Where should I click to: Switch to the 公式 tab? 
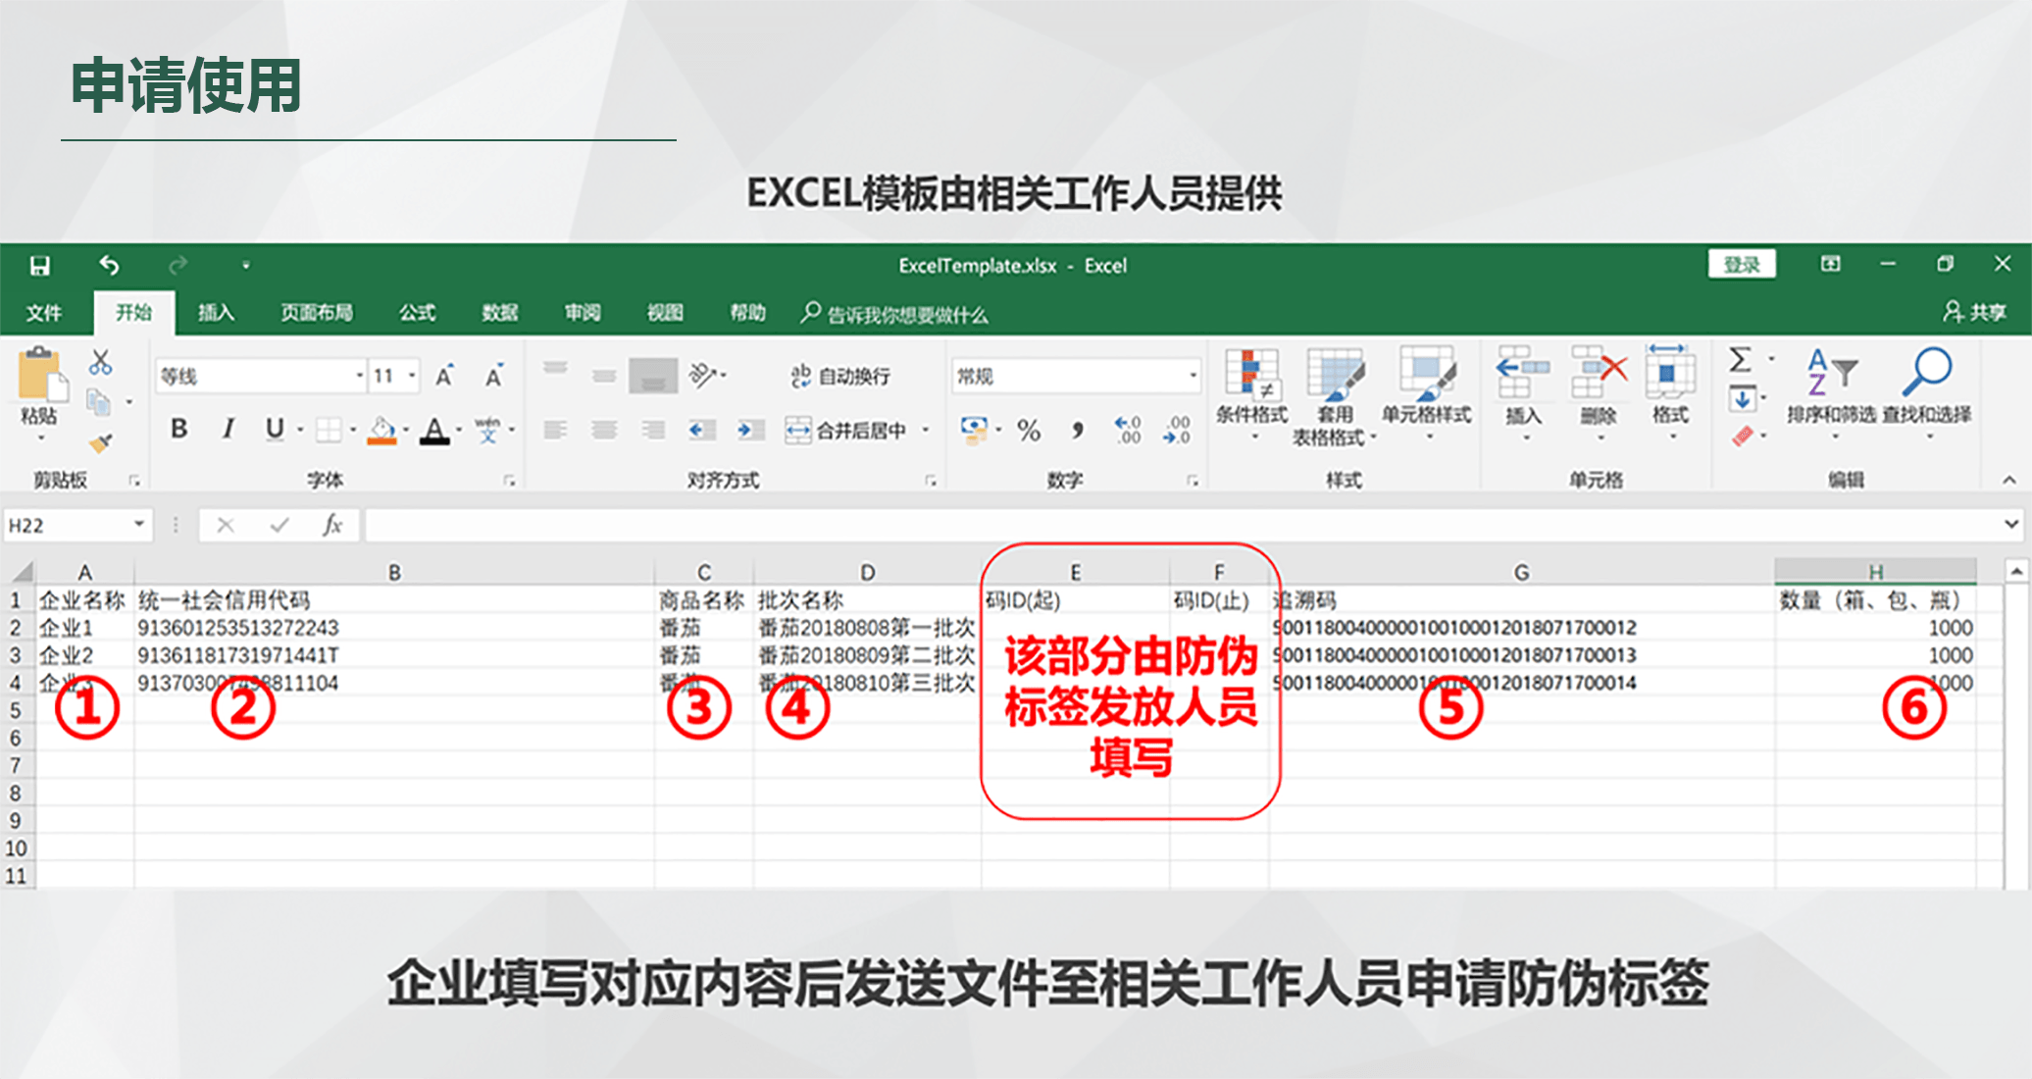click(x=417, y=313)
